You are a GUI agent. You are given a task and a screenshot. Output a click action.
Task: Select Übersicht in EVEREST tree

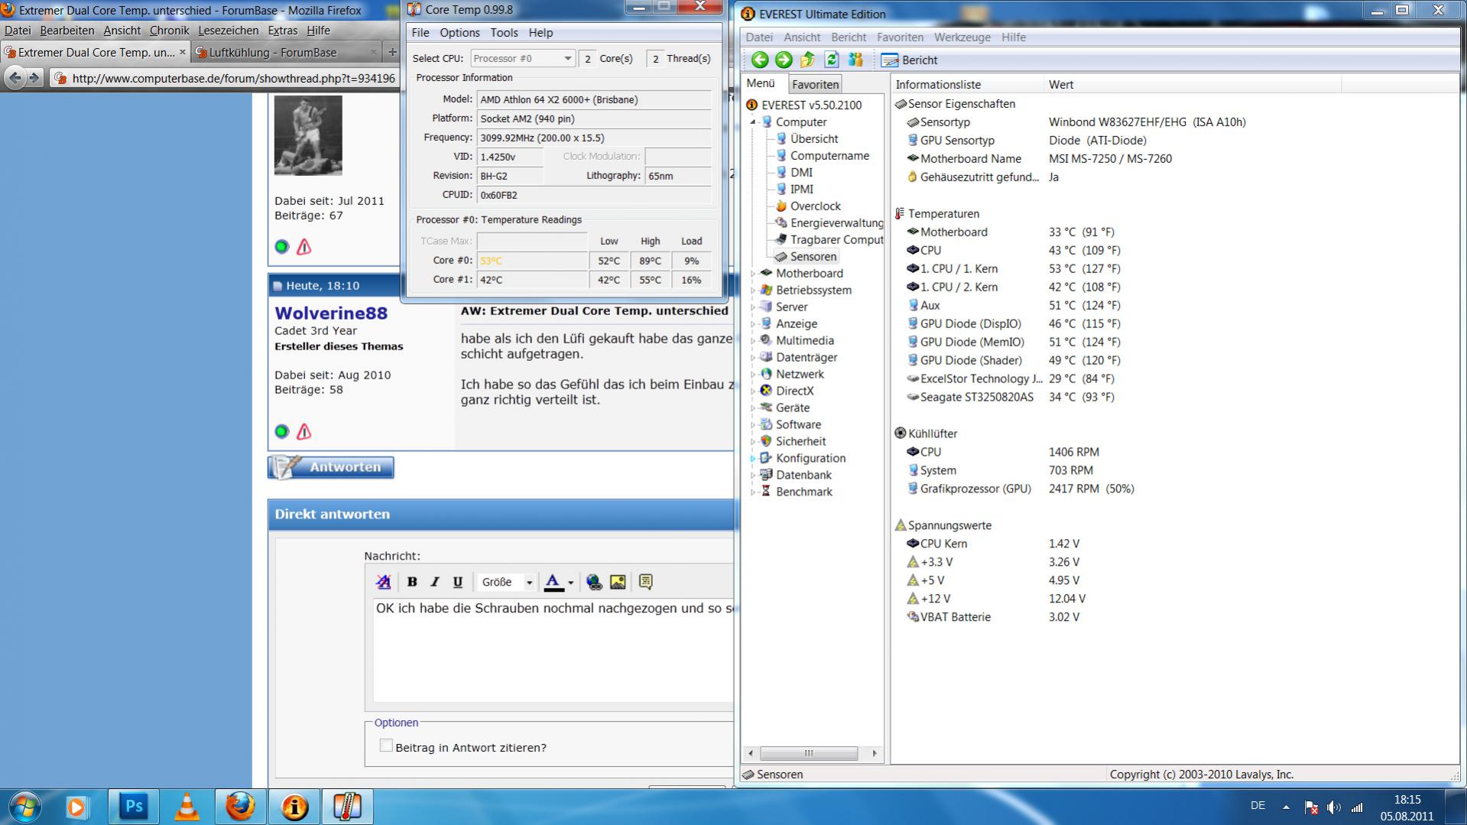813,138
